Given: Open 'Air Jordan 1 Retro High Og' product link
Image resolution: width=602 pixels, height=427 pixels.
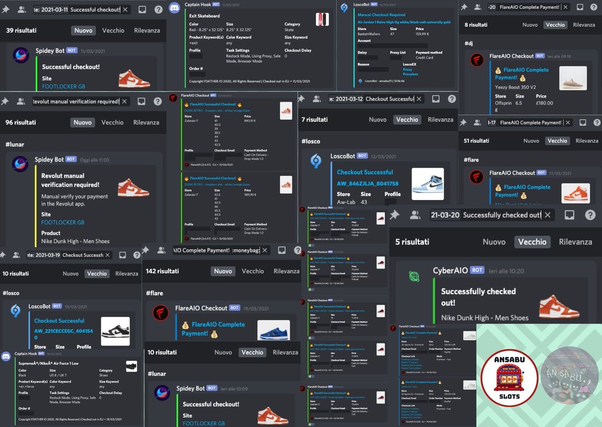Looking at the screenshot, I should [404, 22].
